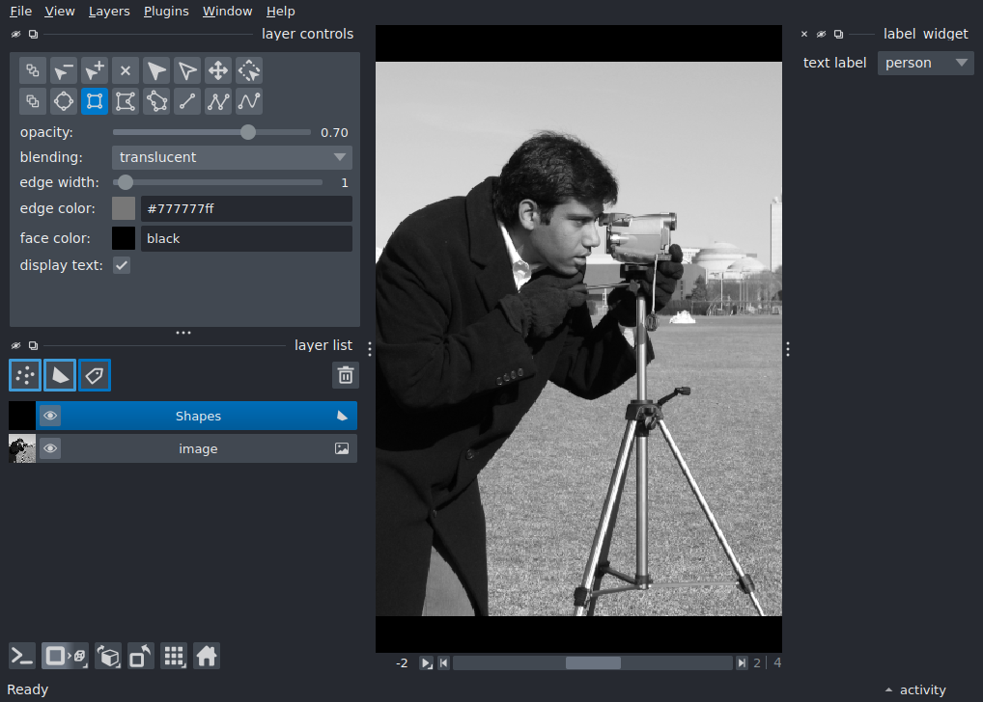Screen dimensions: 983x702
Task: Select the insert vertex tool
Action: click(95, 70)
